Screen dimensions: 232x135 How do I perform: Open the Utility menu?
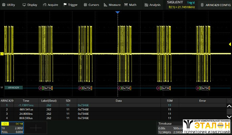coord(9,5)
